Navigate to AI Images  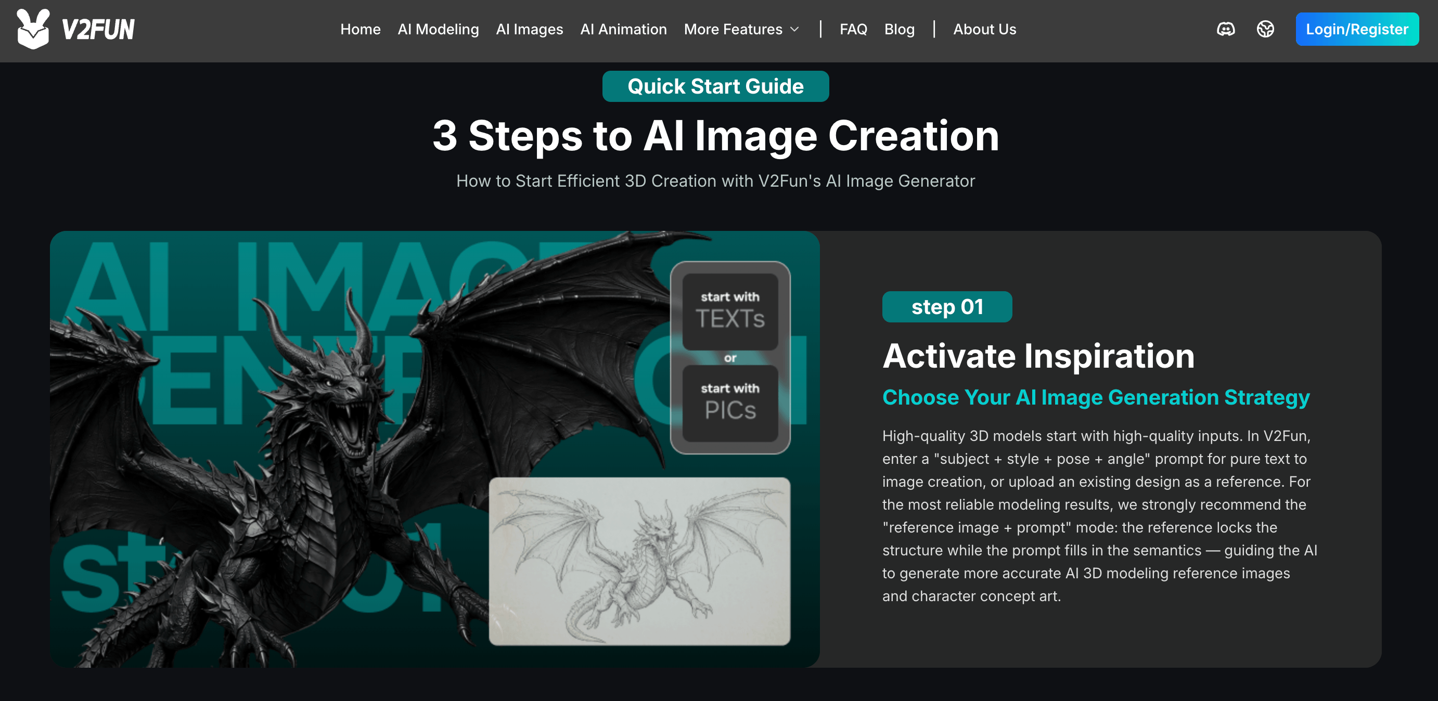[529, 30]
